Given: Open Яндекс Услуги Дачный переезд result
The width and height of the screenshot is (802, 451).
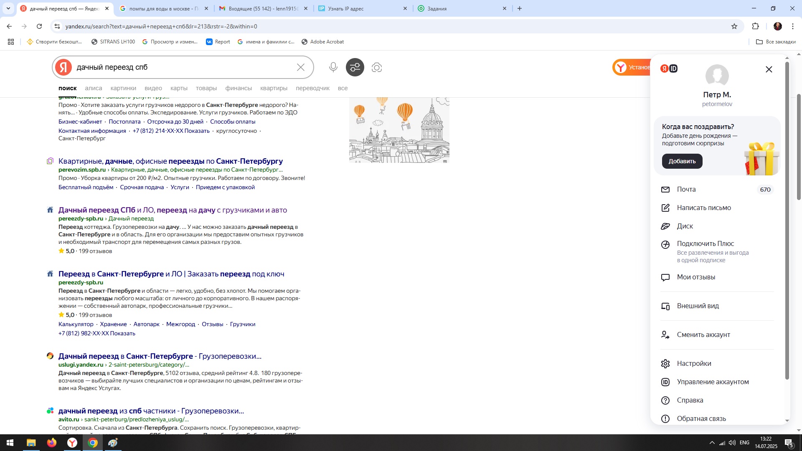Looking at the screenshot, I should coord(160,356).
